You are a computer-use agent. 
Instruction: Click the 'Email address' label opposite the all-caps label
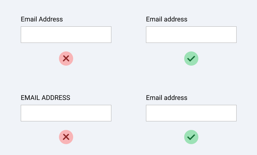point(167,98)
